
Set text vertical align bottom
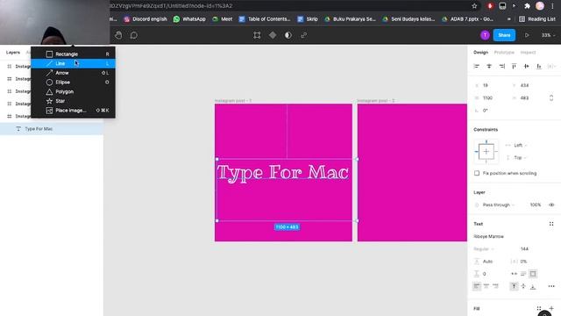[533, 286]
